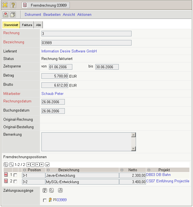Viewport: 193px width, 207px height.
Task: Tick the checkbox for position row 2
Action: 15,181
